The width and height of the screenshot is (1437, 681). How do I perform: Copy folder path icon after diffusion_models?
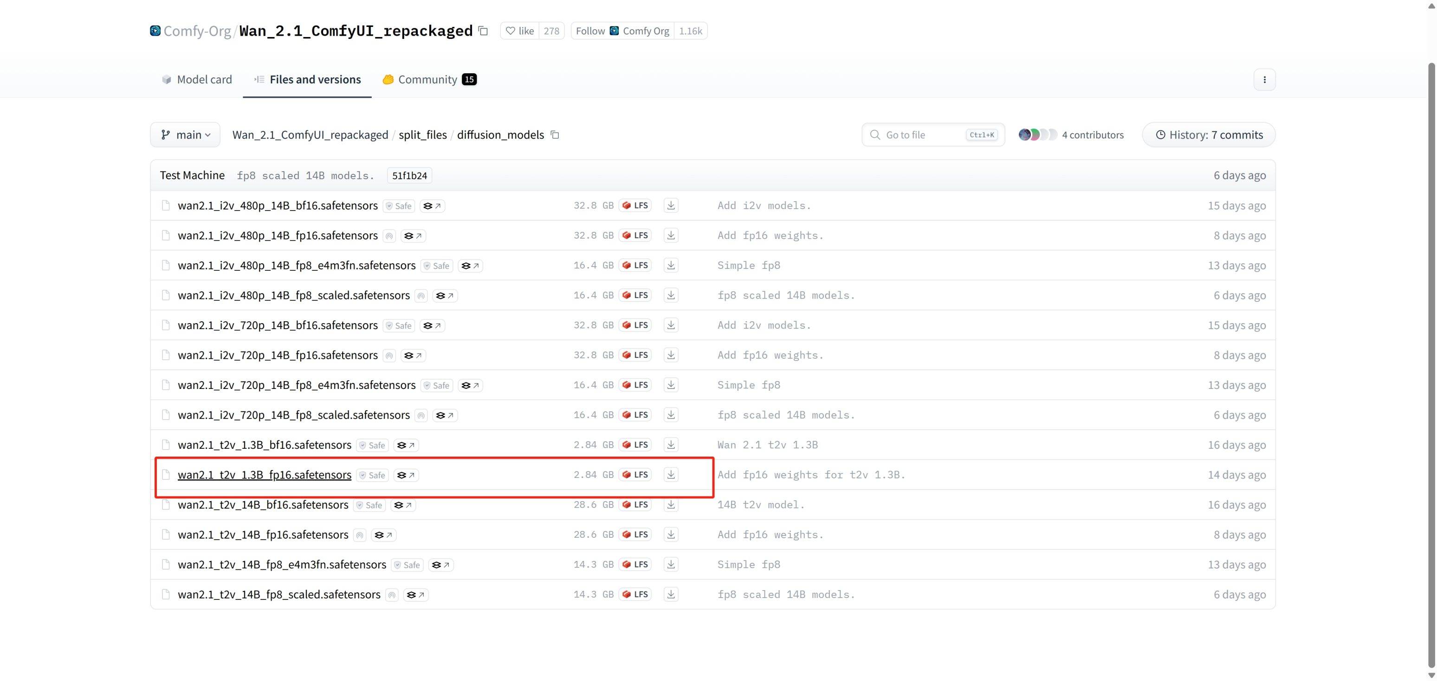(x=555, y=135)
